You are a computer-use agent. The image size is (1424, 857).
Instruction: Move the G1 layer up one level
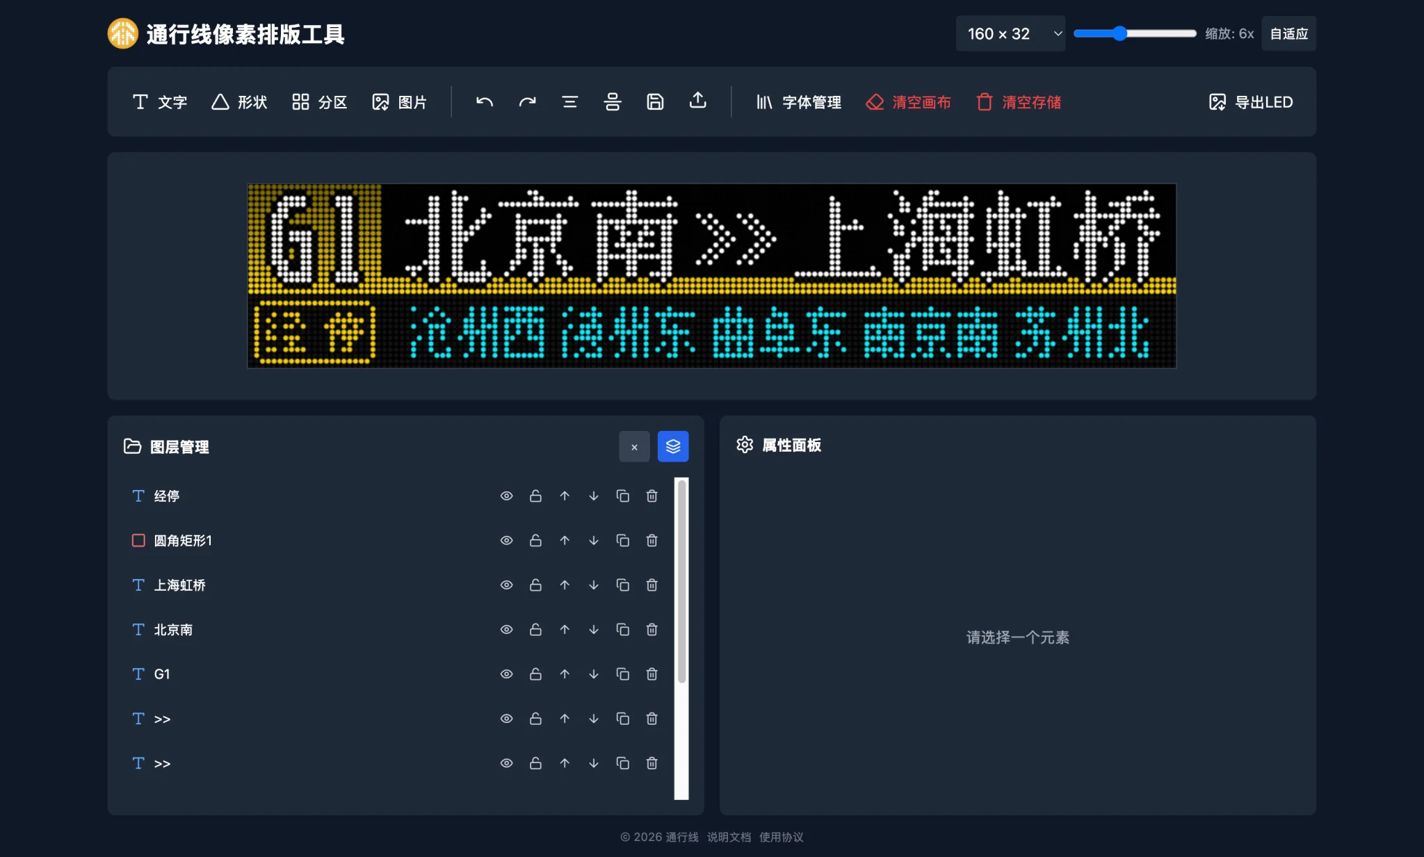coord(564,674)
